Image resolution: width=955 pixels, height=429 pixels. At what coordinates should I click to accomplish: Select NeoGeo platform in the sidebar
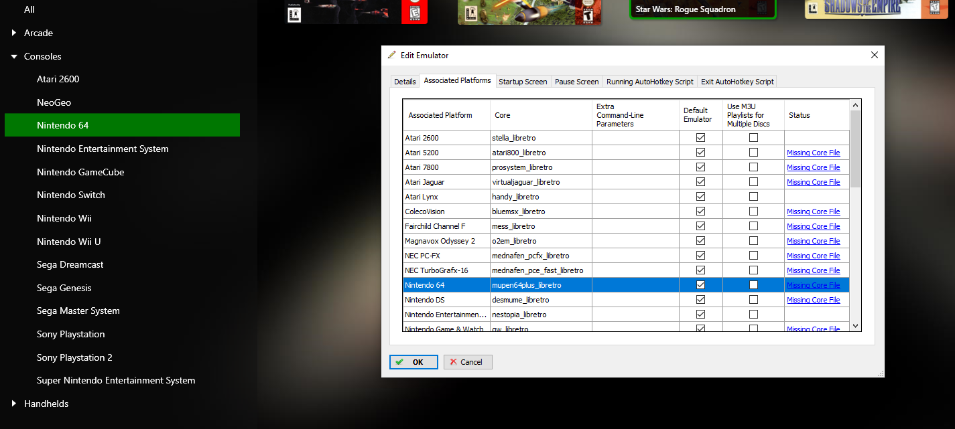54,102
